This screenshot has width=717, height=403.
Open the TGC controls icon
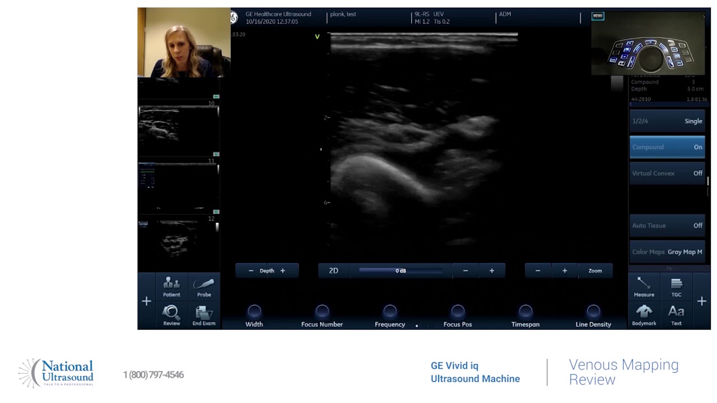(676, 287)
